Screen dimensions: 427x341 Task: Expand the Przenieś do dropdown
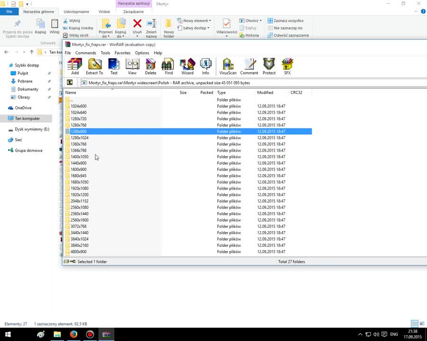105,28
